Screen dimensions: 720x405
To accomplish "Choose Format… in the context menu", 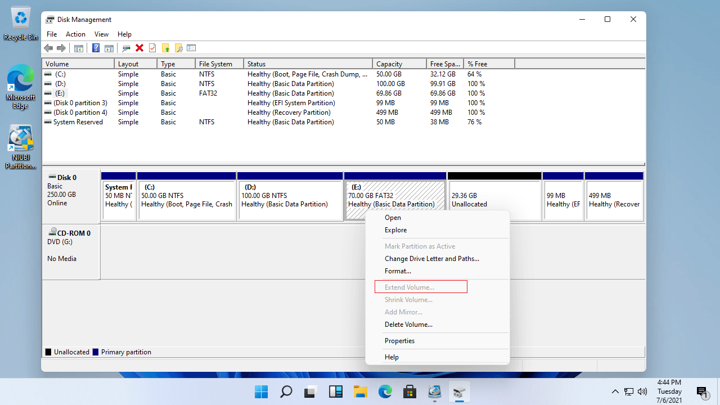I will pos(398,271).
